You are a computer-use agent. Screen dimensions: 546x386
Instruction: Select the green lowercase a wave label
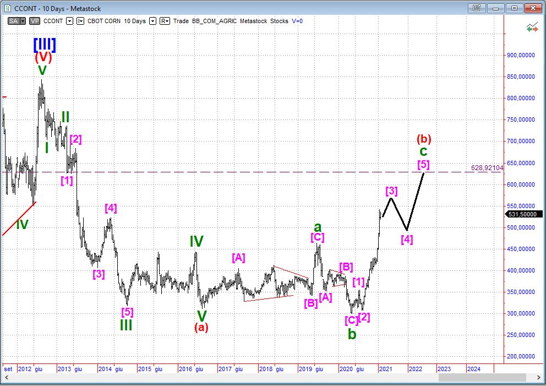(317, 227)
